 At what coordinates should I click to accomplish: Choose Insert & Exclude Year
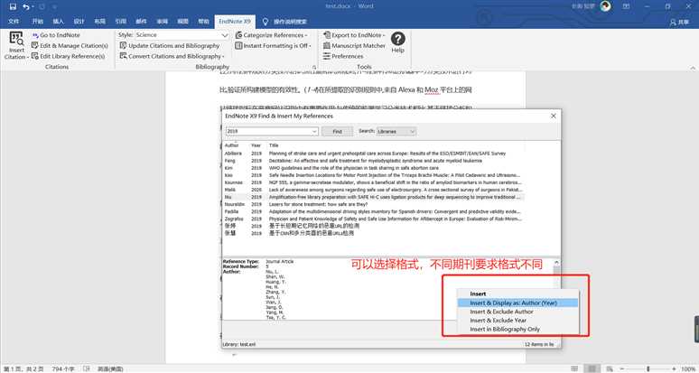pyautogui.click(x=517, y=321)
